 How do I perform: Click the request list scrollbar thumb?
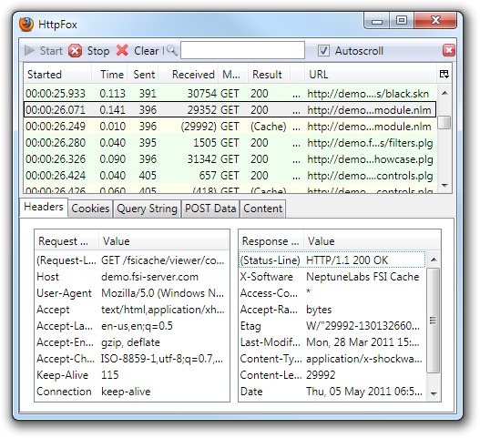444,122
